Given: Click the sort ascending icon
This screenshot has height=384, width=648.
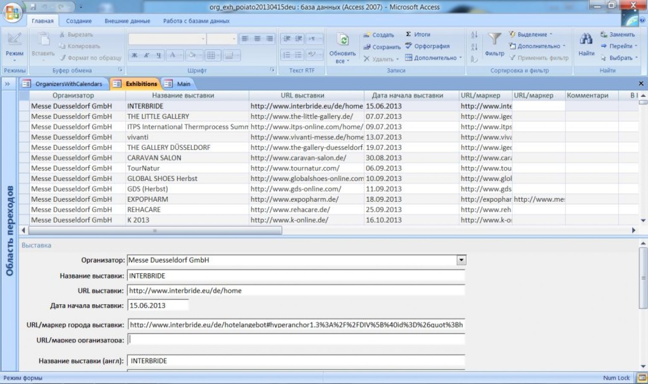Looking at the screenshot, I should [x=474, y=35].
